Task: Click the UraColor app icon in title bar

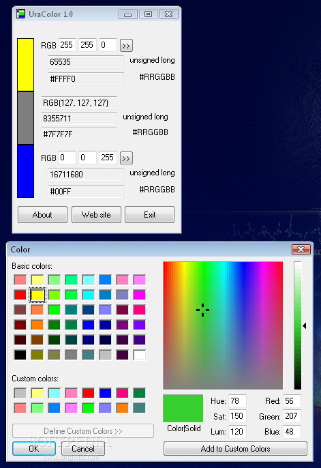Action: pyautogui.click(x=20, y=14)
